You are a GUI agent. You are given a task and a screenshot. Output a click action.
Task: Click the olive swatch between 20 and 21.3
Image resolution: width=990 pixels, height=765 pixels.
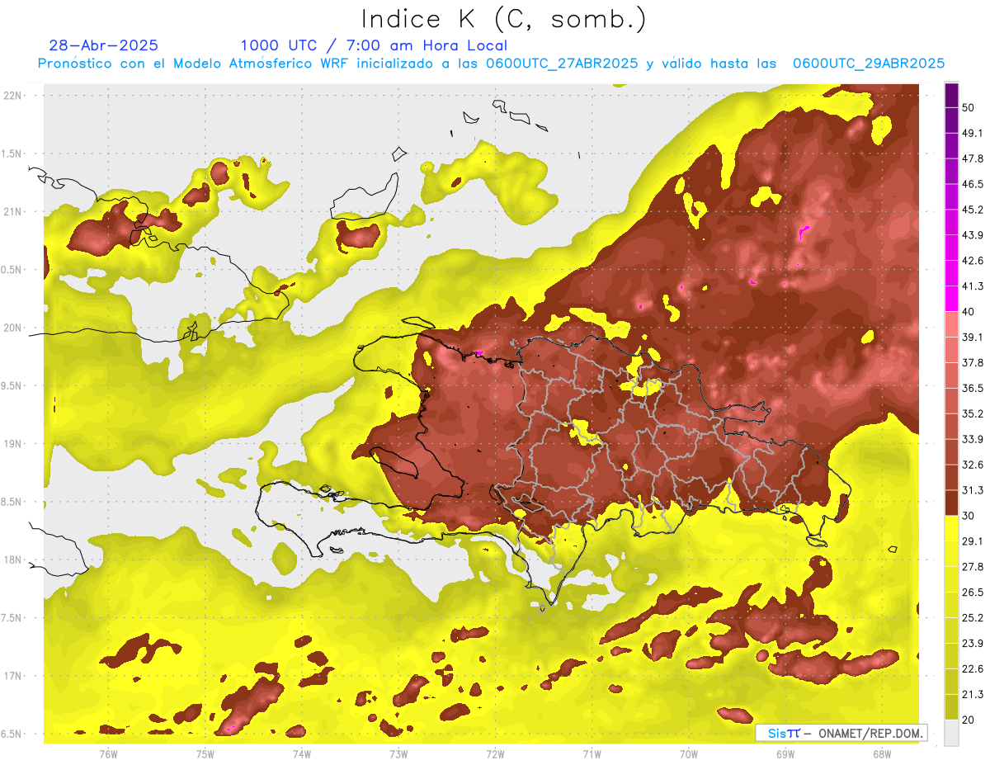pyautogui.click(x=951, y=707)
